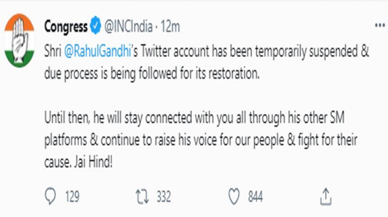Click the 'cause. Jai Hind!' closing line
The image size is (388, 217).
[x=79, y=162]
